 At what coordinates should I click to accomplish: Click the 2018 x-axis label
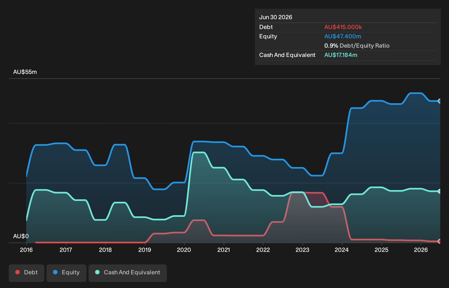[x=105, y=250]
